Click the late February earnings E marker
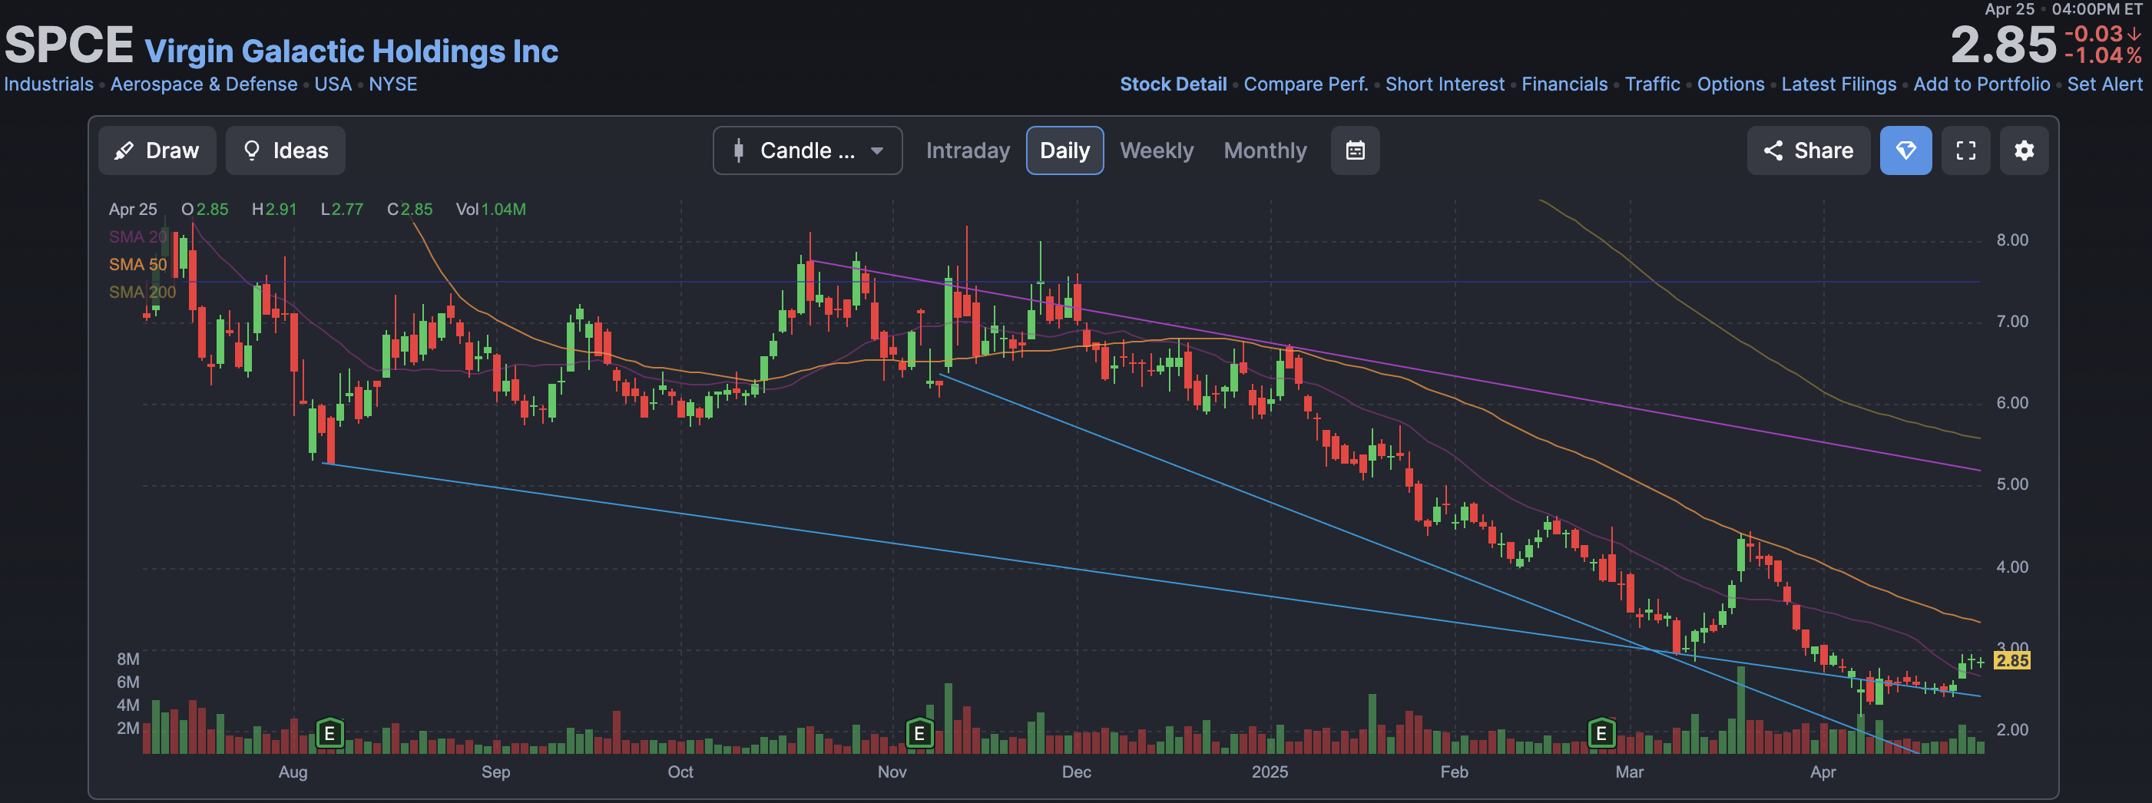 (x=1601, y=733)
